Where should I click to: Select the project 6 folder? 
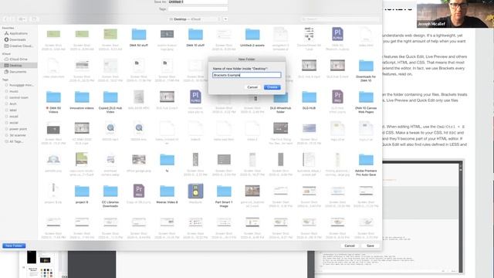(82, 195)
